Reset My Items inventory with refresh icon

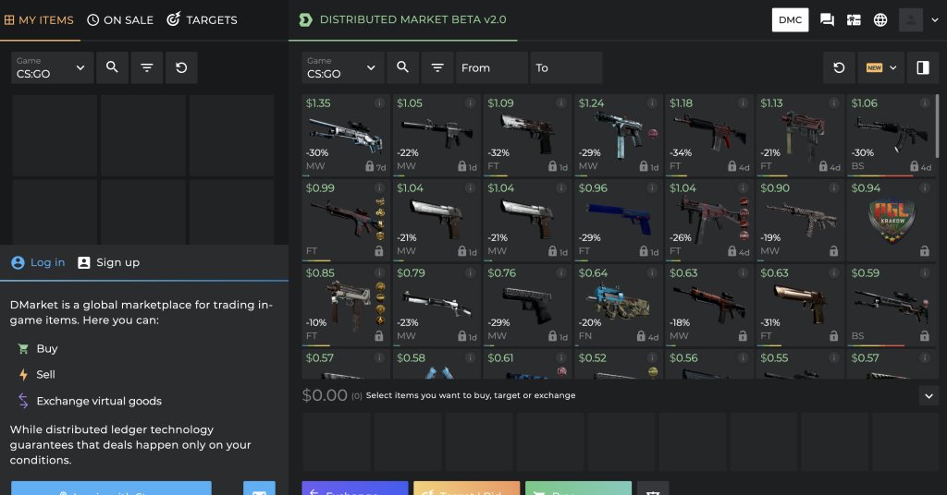pos(181,67)
